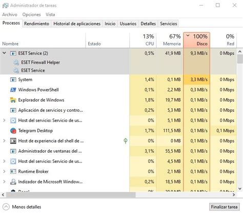Click the Windows PowerShell icon
This screenshot has height=215, width=243.
pos(13,90)
